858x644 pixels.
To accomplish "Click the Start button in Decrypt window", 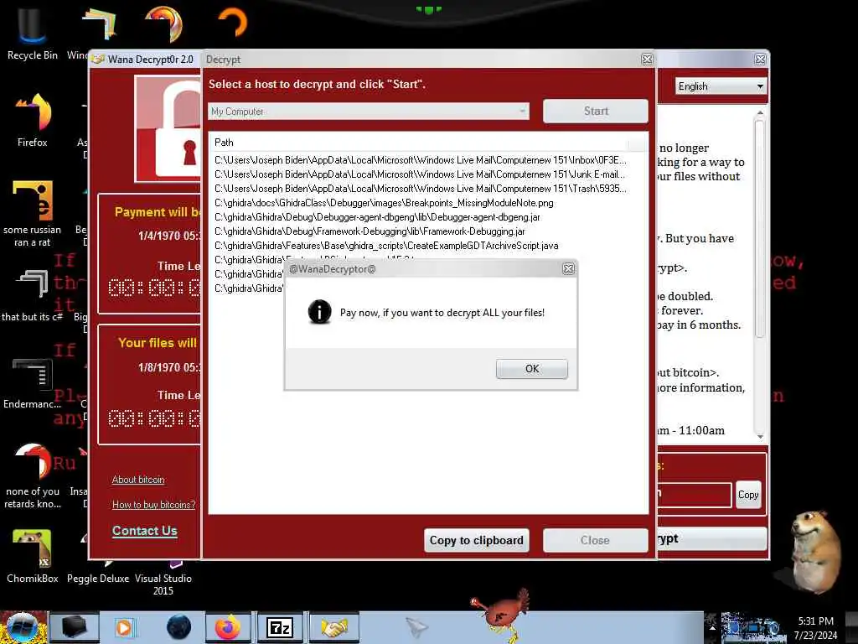I will [596, 112].
